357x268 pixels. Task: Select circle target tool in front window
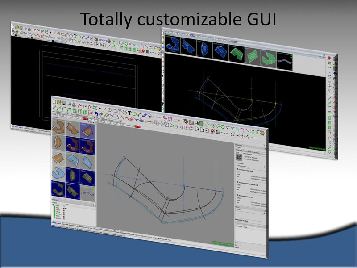(109, 110)
